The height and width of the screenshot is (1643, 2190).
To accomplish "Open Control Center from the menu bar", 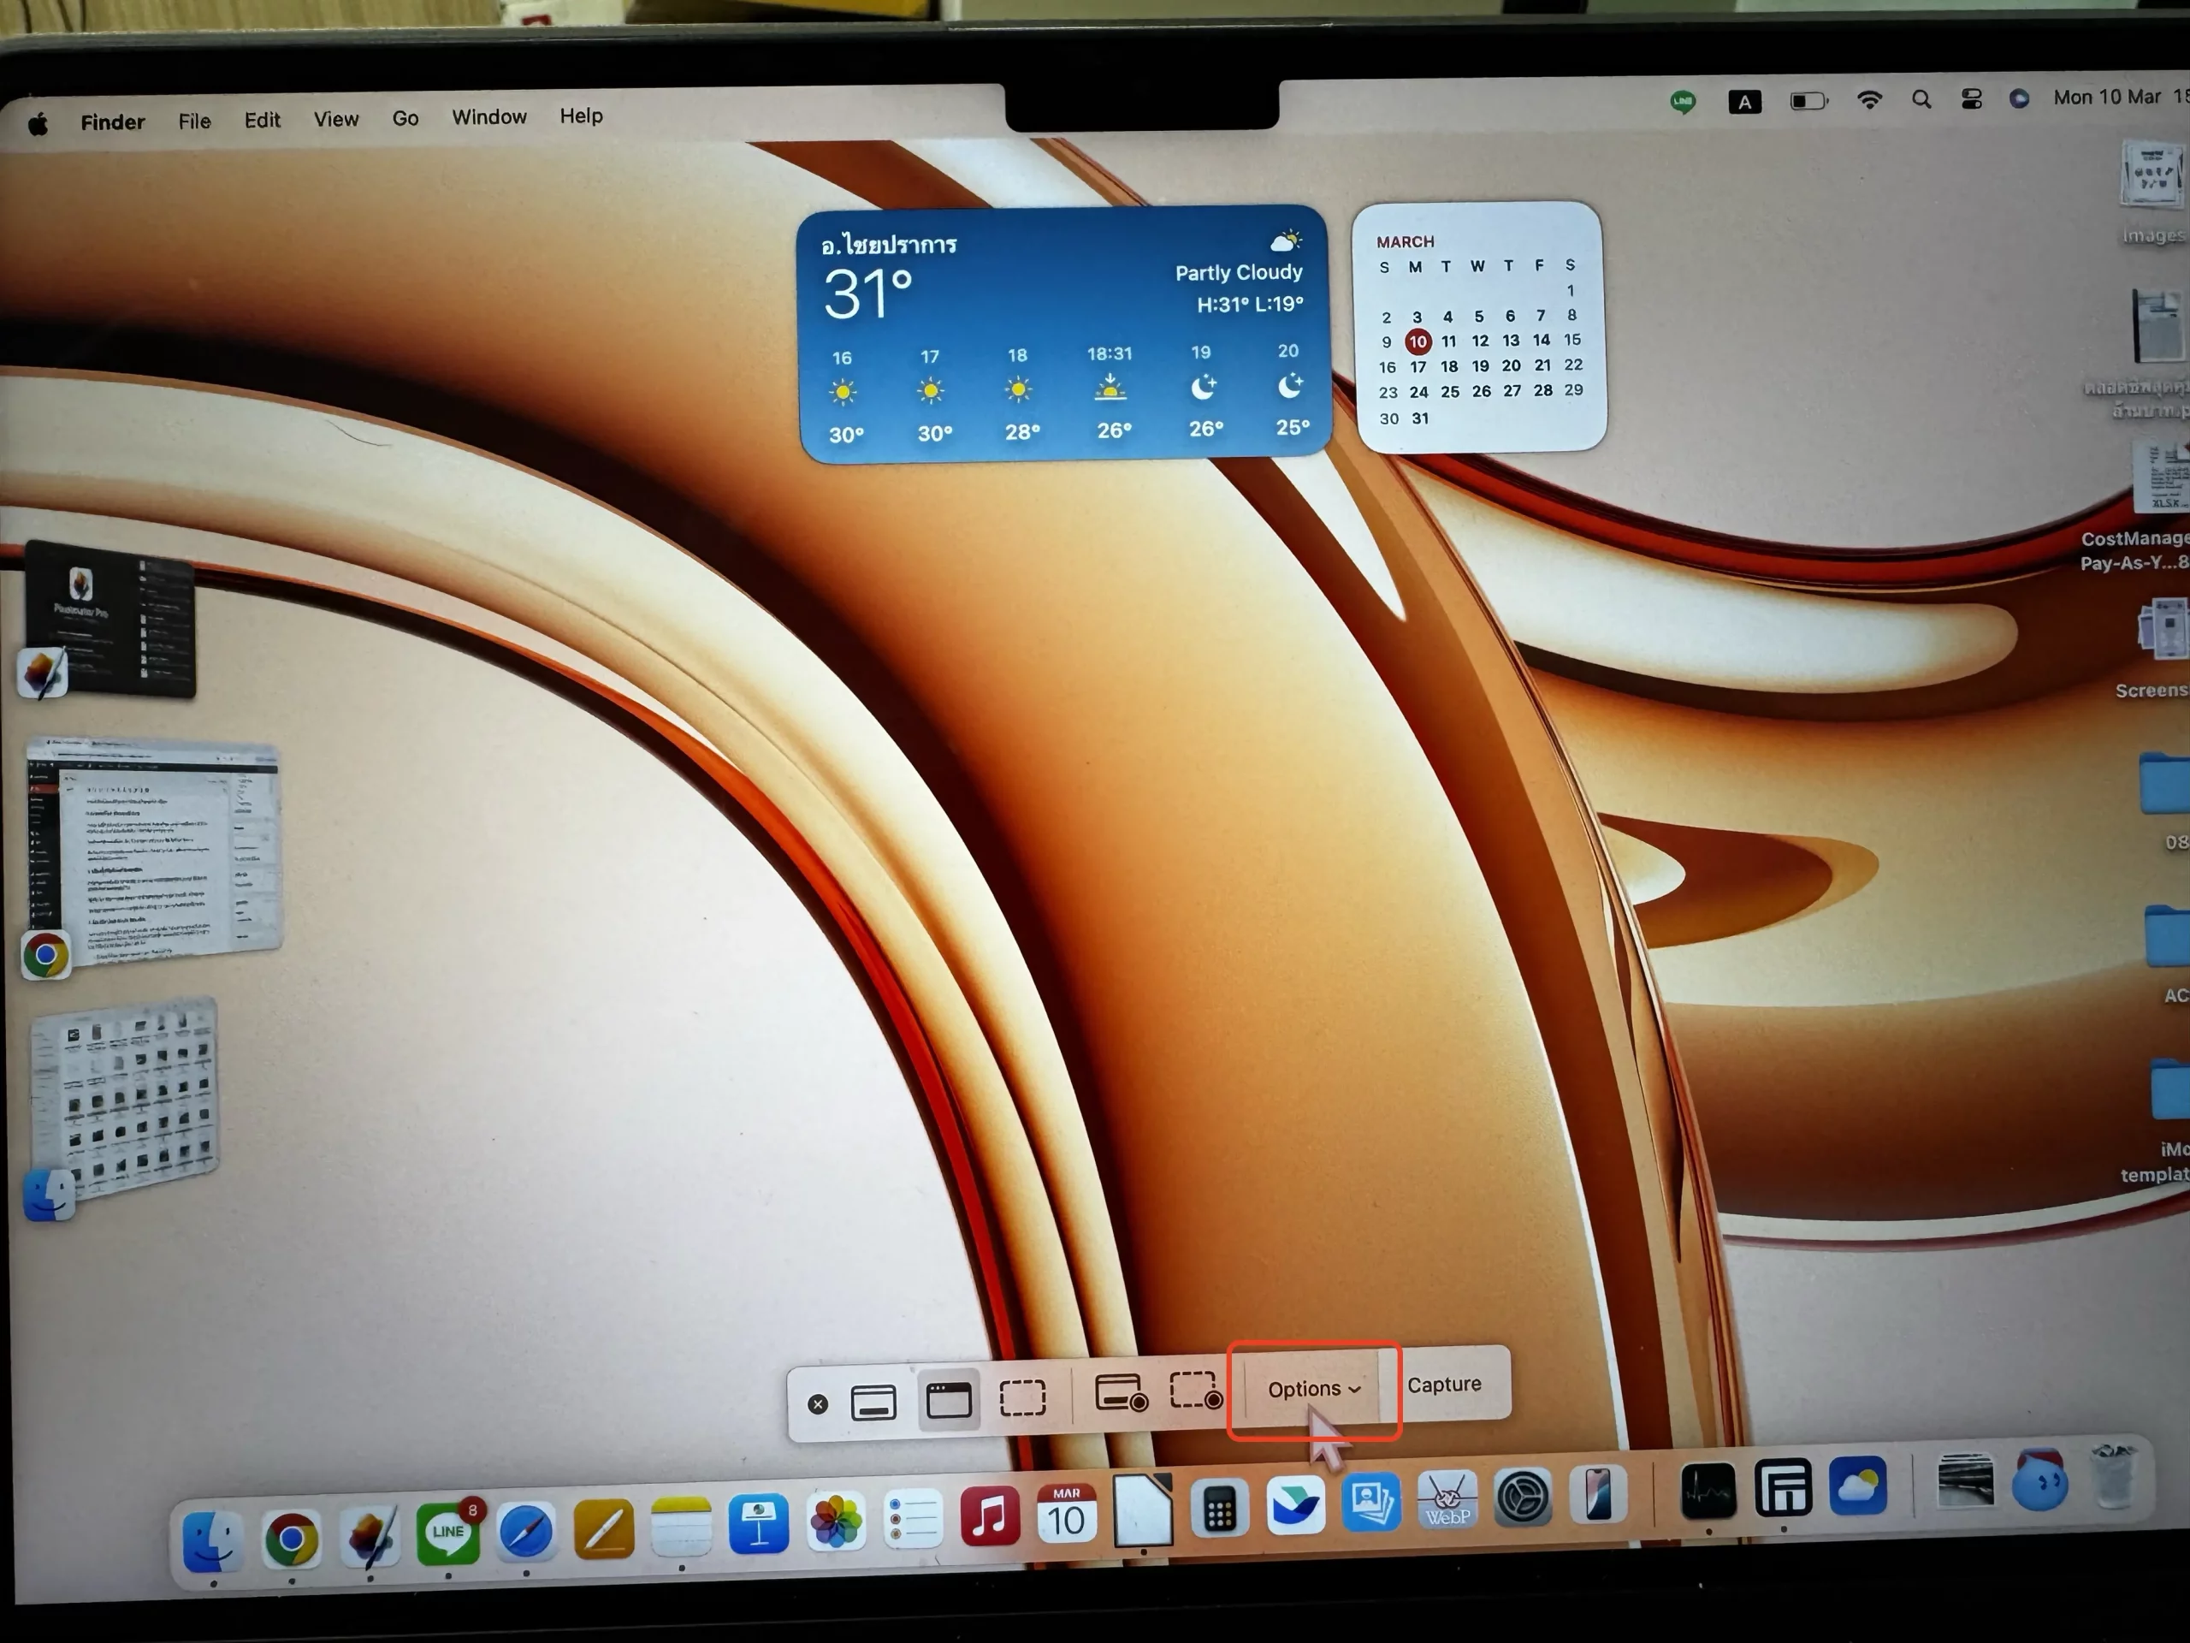I will [1970, 99].
